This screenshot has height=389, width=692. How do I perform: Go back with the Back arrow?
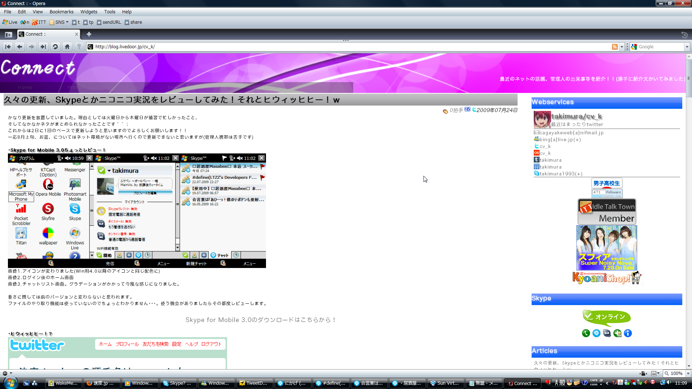click(x=20, y=47)
